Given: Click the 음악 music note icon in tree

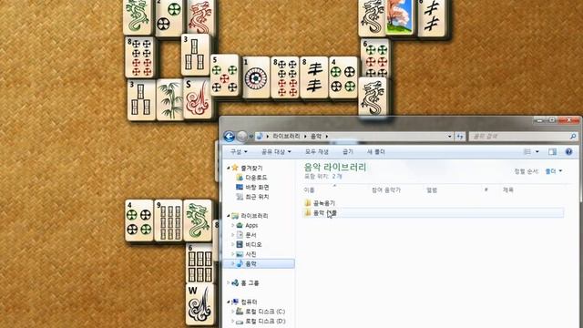Looking at the screenshot, I should [x=240, y=263].
